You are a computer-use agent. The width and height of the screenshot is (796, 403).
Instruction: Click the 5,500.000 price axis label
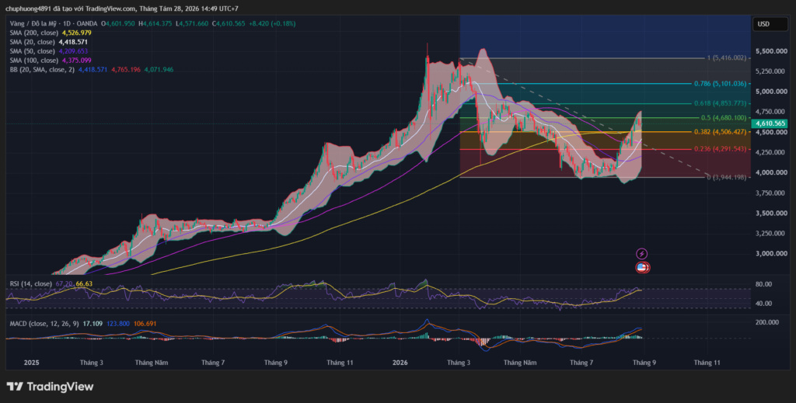pyautogui.click(x=770, y=52)
